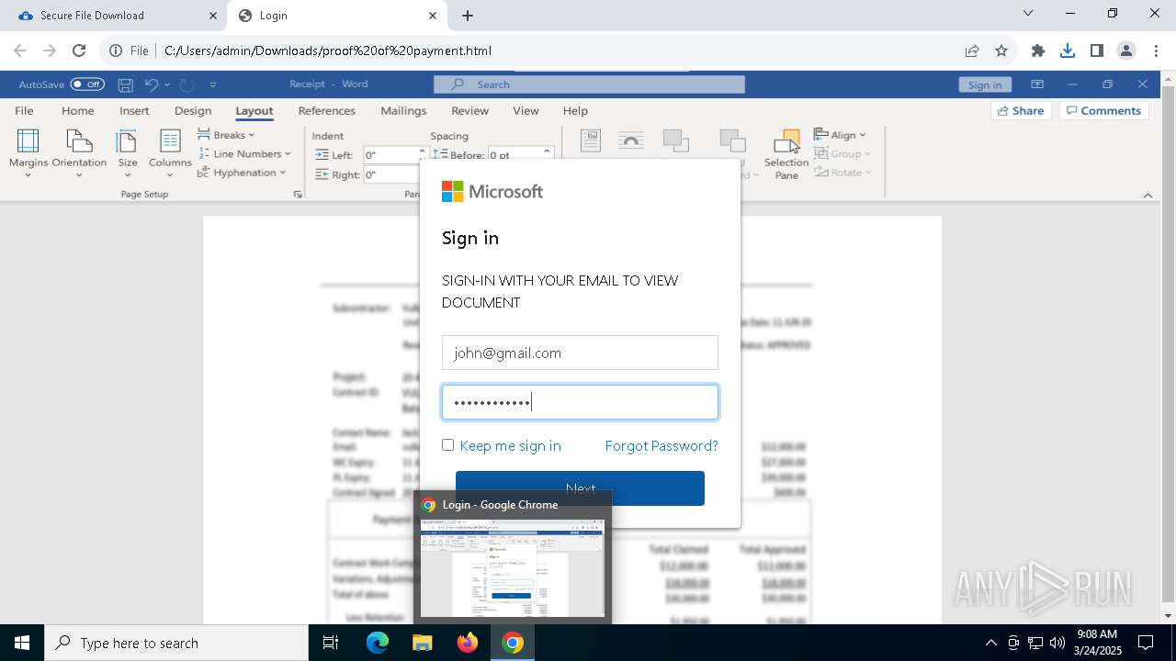Click the Word Share button
The image size is (1176, 661).
pyautogui.click(x=1022, y=110)
